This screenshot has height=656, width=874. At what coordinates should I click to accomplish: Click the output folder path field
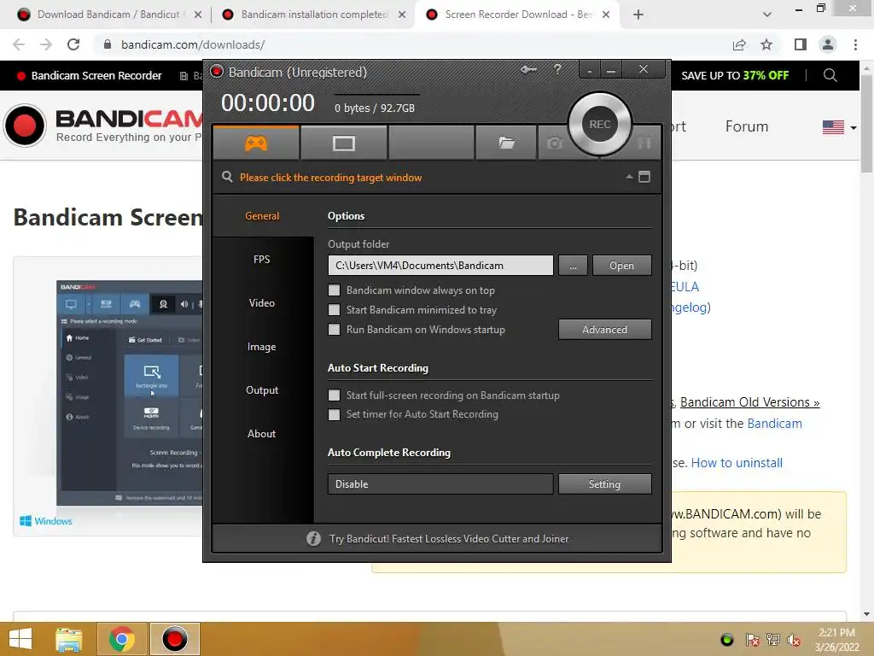pyautogui.click(x=440, y=266)
